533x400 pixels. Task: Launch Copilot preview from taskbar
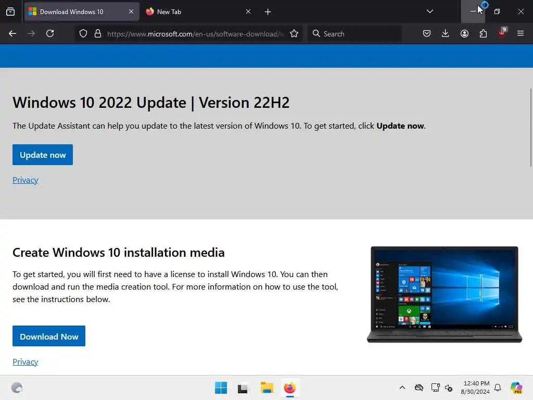click(516, 387)
